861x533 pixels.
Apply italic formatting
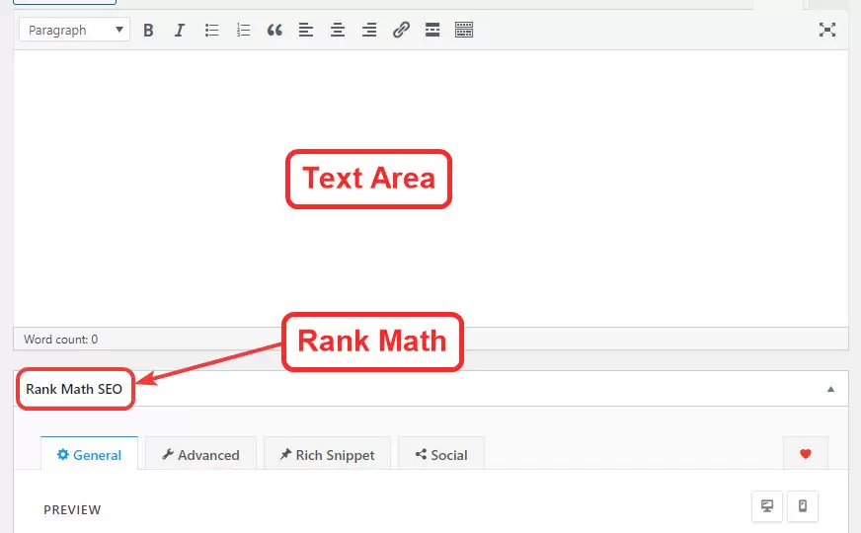click(x=180, y=30)
